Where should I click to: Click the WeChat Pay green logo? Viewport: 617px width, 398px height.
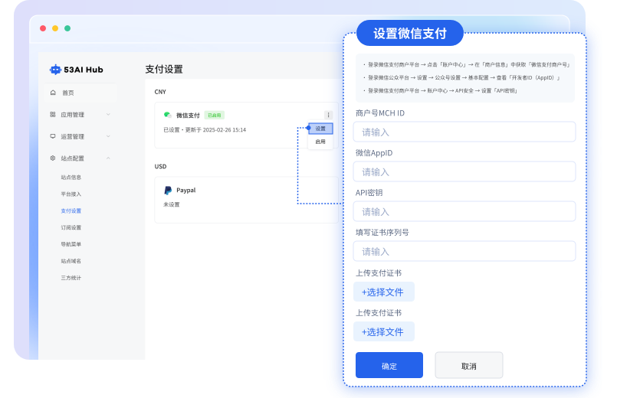(168, 115)
